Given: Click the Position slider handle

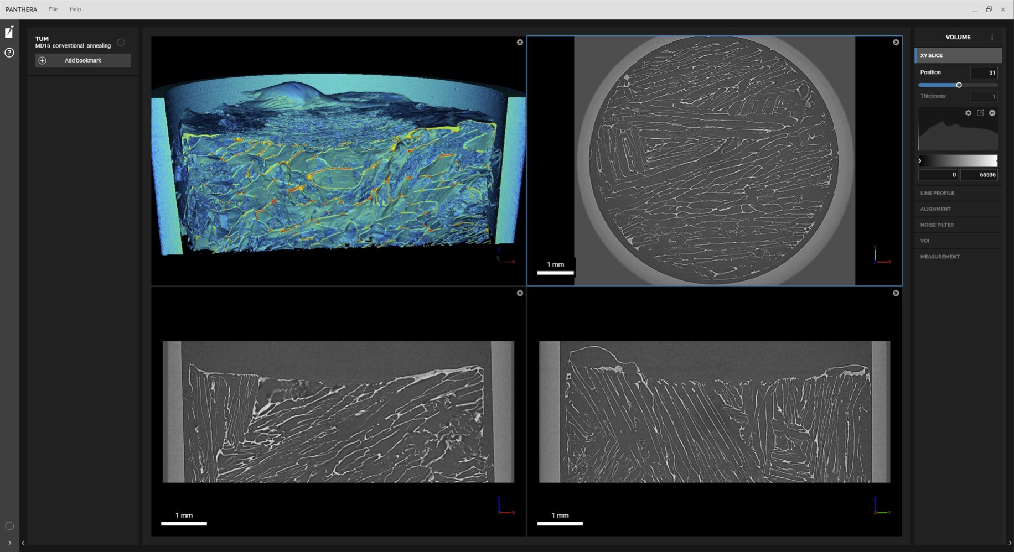Looking at the screenshot, I should tap(959, 85).
